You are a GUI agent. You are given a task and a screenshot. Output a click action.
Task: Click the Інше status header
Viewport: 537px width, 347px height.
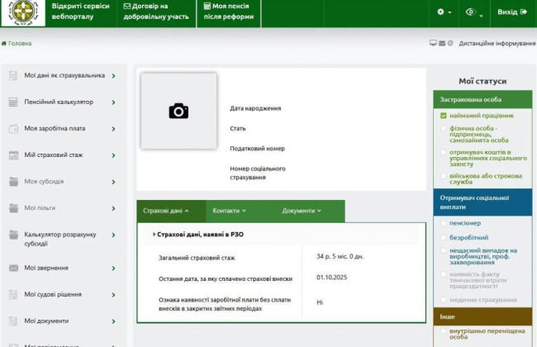482,316
